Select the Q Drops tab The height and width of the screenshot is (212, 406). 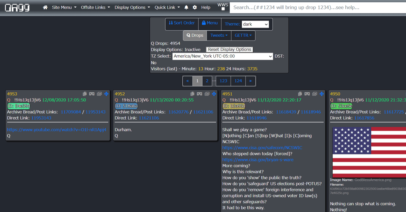point(195,35)
